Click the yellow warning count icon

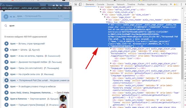click(175, 4)
